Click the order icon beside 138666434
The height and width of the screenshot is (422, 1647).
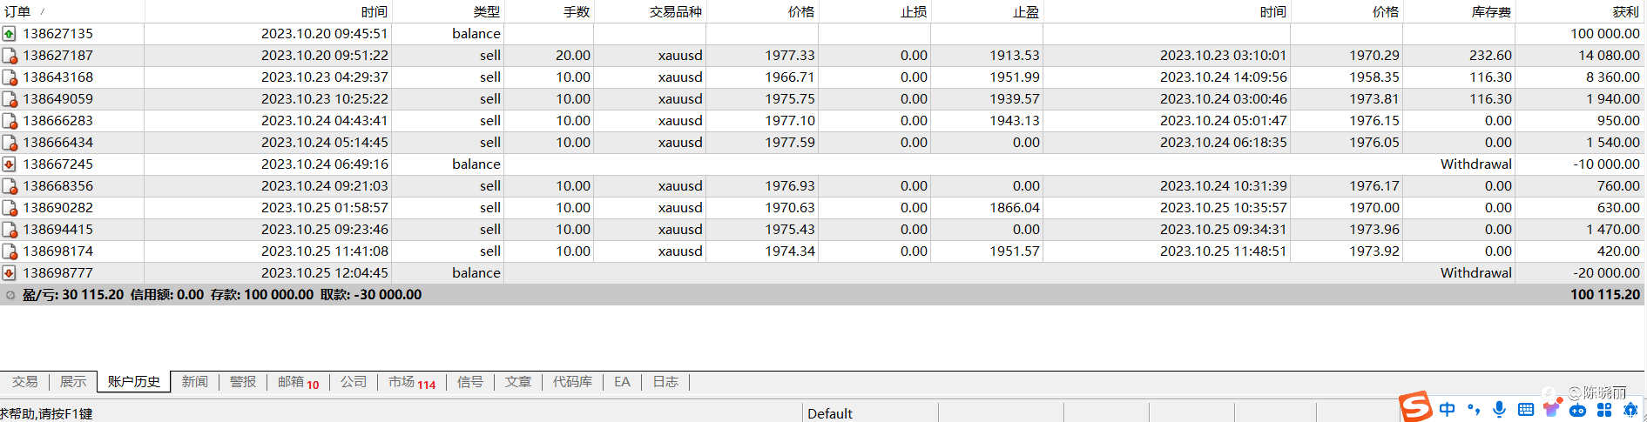coord(9,143)
